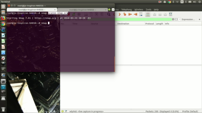Image resolution: width=202 pixels, height=113 pixels.
Task: Open system settings wrench icon in dock
Action: click(3, 58)
